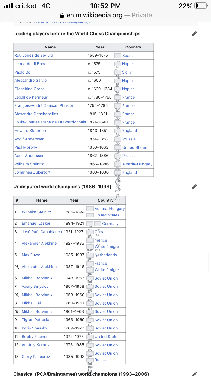The width and height of the screenshot is (211, 376).
Task: Open Adolf Anderssen link in the 1862–1866 row
Action: pyautogui.click(x=29, y=156)
